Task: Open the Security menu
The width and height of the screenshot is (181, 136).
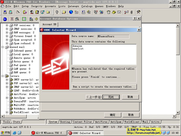Action: click(37, 6)
